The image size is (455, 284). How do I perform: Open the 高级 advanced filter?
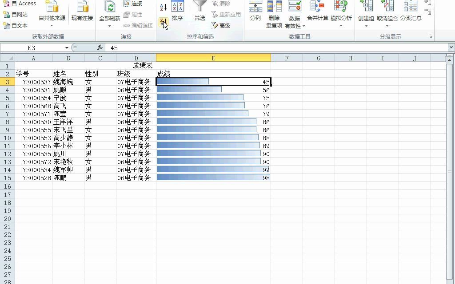(224, 25)
